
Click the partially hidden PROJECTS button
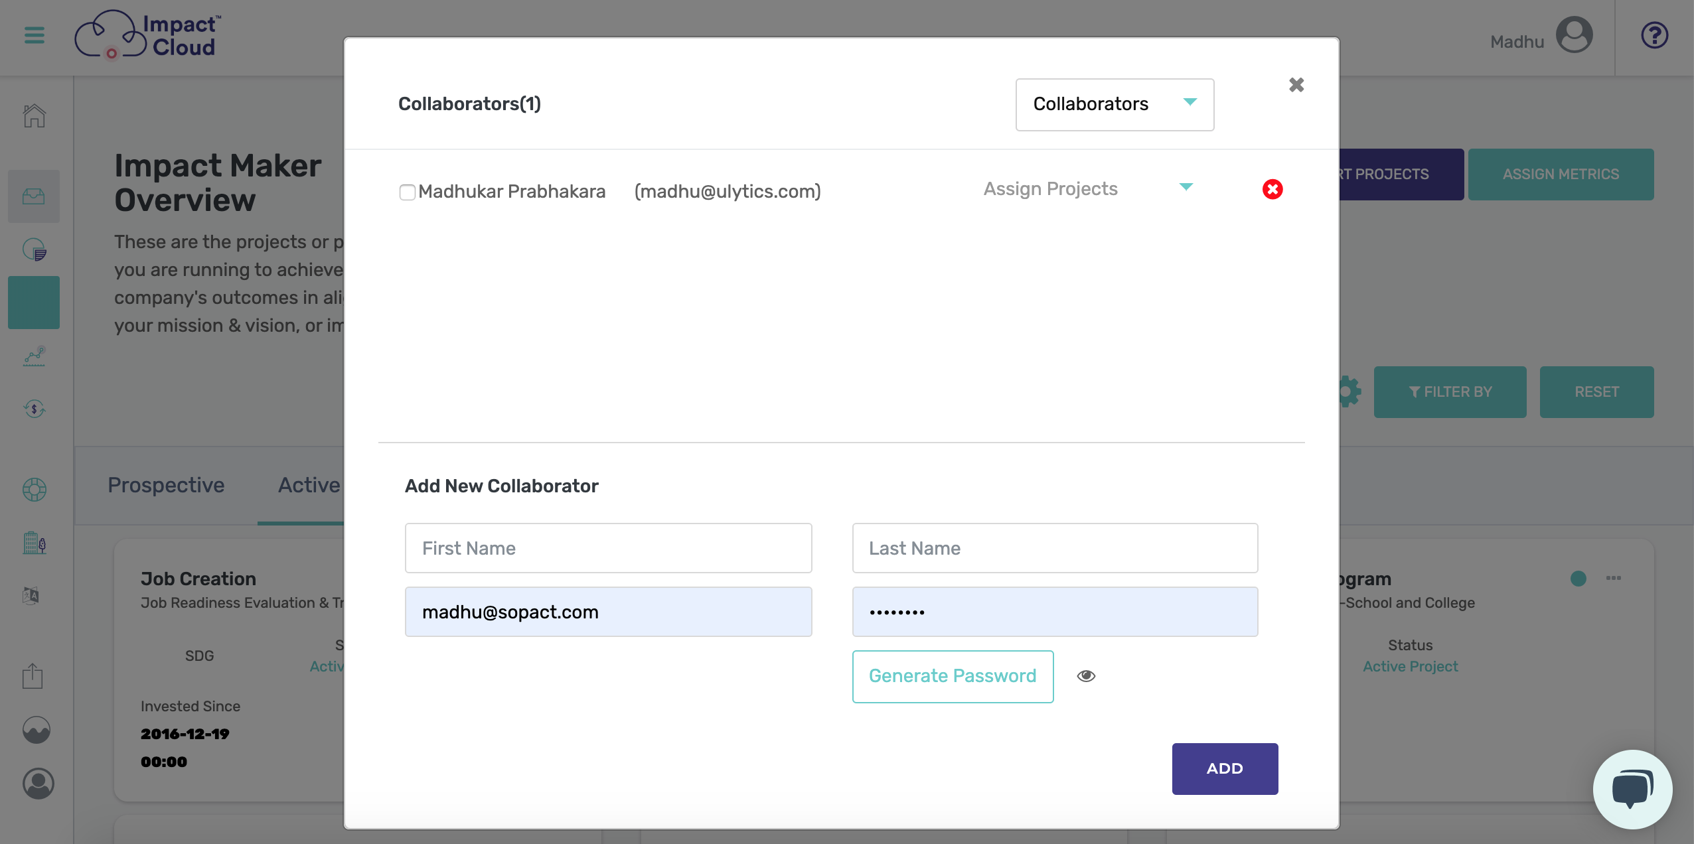point(1401,175)
